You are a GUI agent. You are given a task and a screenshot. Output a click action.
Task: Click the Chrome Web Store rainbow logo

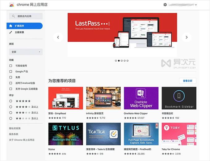pyautogui.click(x=12, y=5)
